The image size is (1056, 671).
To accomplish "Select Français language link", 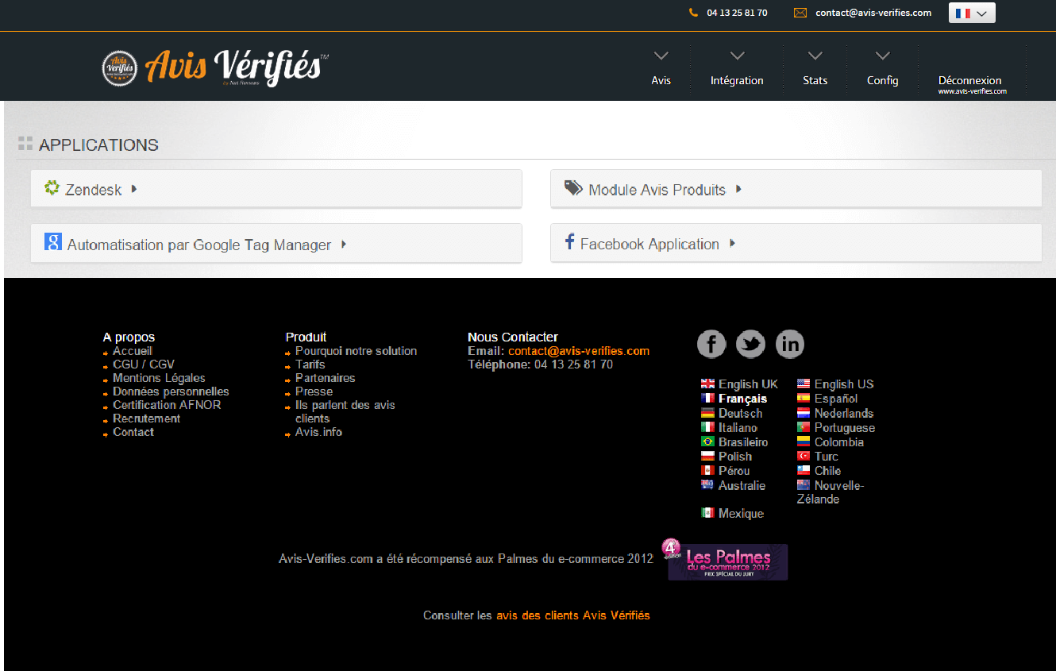I will point(742,399).
